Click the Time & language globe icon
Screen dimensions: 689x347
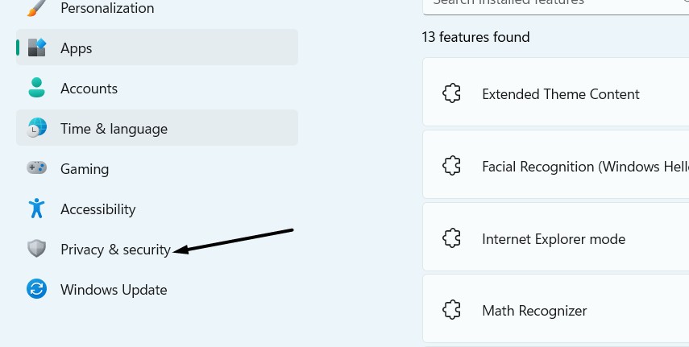coord(37,129)
